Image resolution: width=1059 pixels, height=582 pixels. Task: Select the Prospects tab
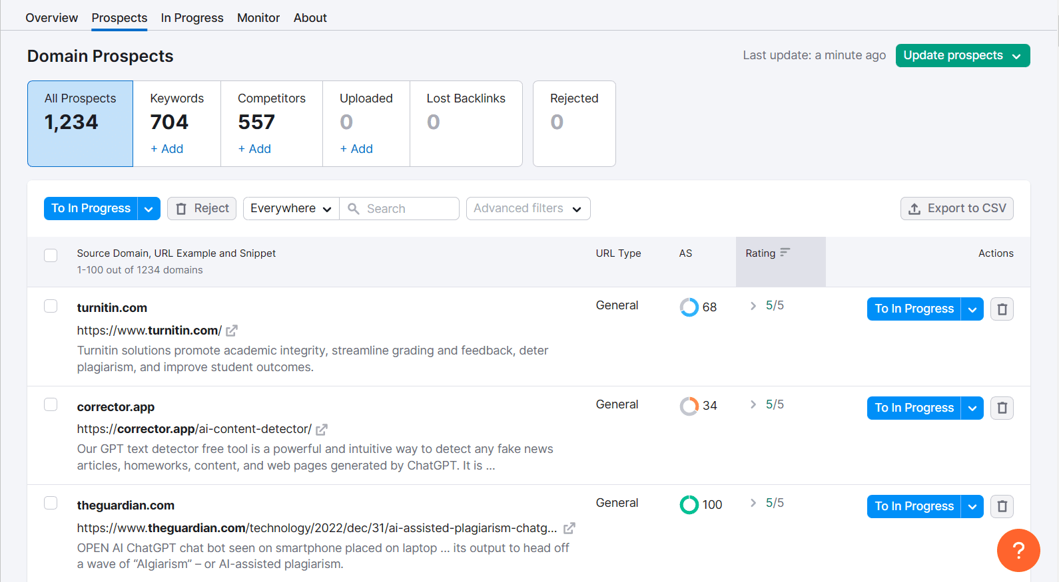[119, 18]
